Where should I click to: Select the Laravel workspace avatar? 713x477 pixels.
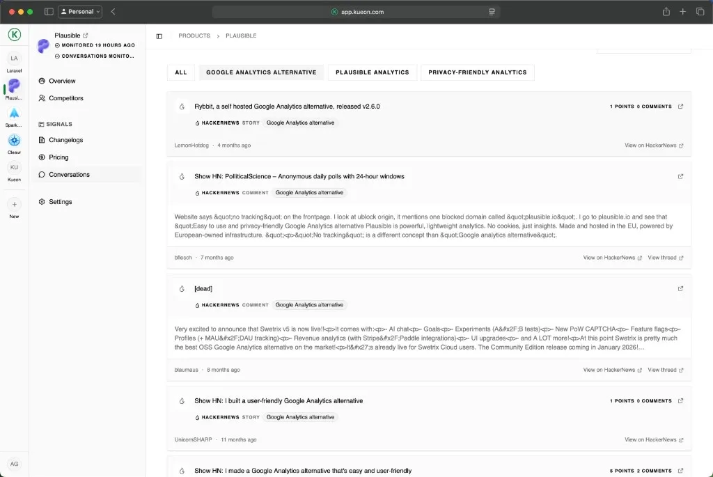click(x=14, y=58)
